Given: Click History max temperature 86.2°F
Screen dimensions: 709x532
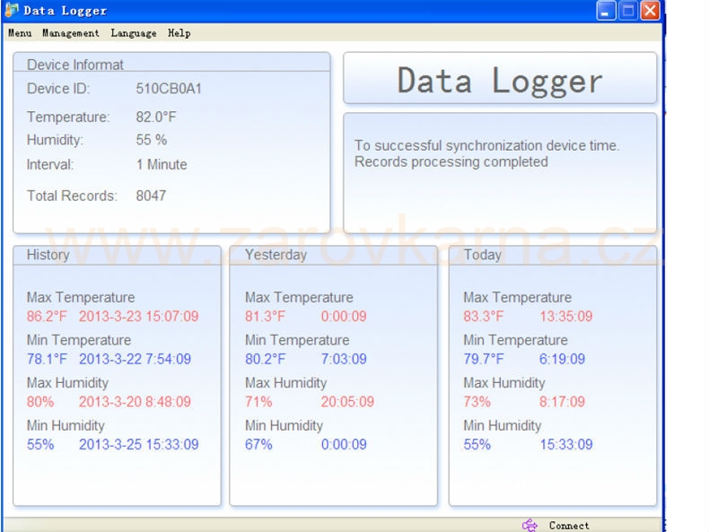Looking at the screenshot, I should coord(47,317).
